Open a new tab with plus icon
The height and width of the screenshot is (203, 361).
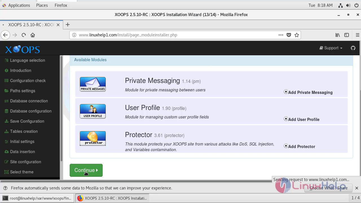click(67, 25)
